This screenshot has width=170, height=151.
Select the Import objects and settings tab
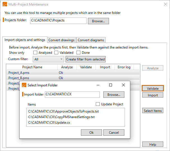pyautogui.click(x=25, y=40)
